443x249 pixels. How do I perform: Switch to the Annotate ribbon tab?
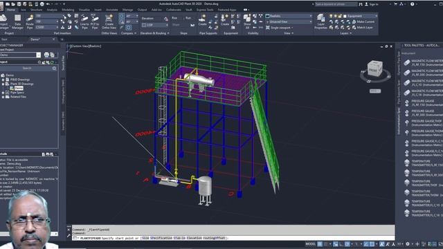[x=112, y=10]
